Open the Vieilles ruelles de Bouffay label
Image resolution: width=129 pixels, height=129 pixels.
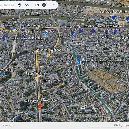click(x=26, y=38)
